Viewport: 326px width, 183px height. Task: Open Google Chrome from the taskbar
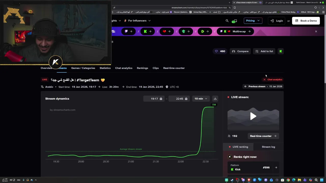pos(288,180)
